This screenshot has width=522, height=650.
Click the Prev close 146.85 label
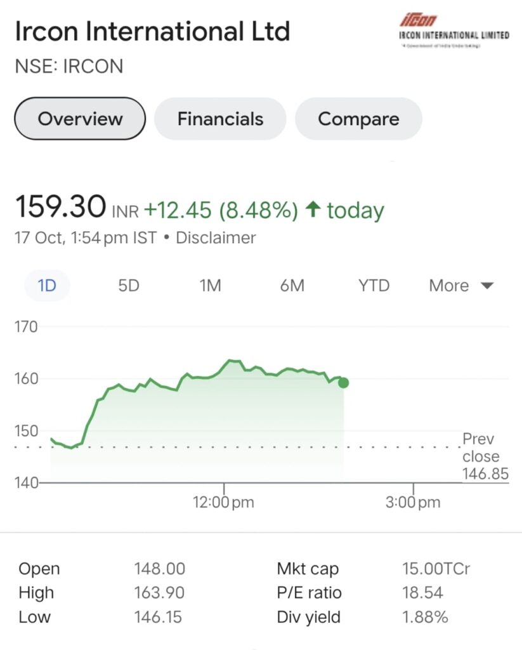pos(485,456)
